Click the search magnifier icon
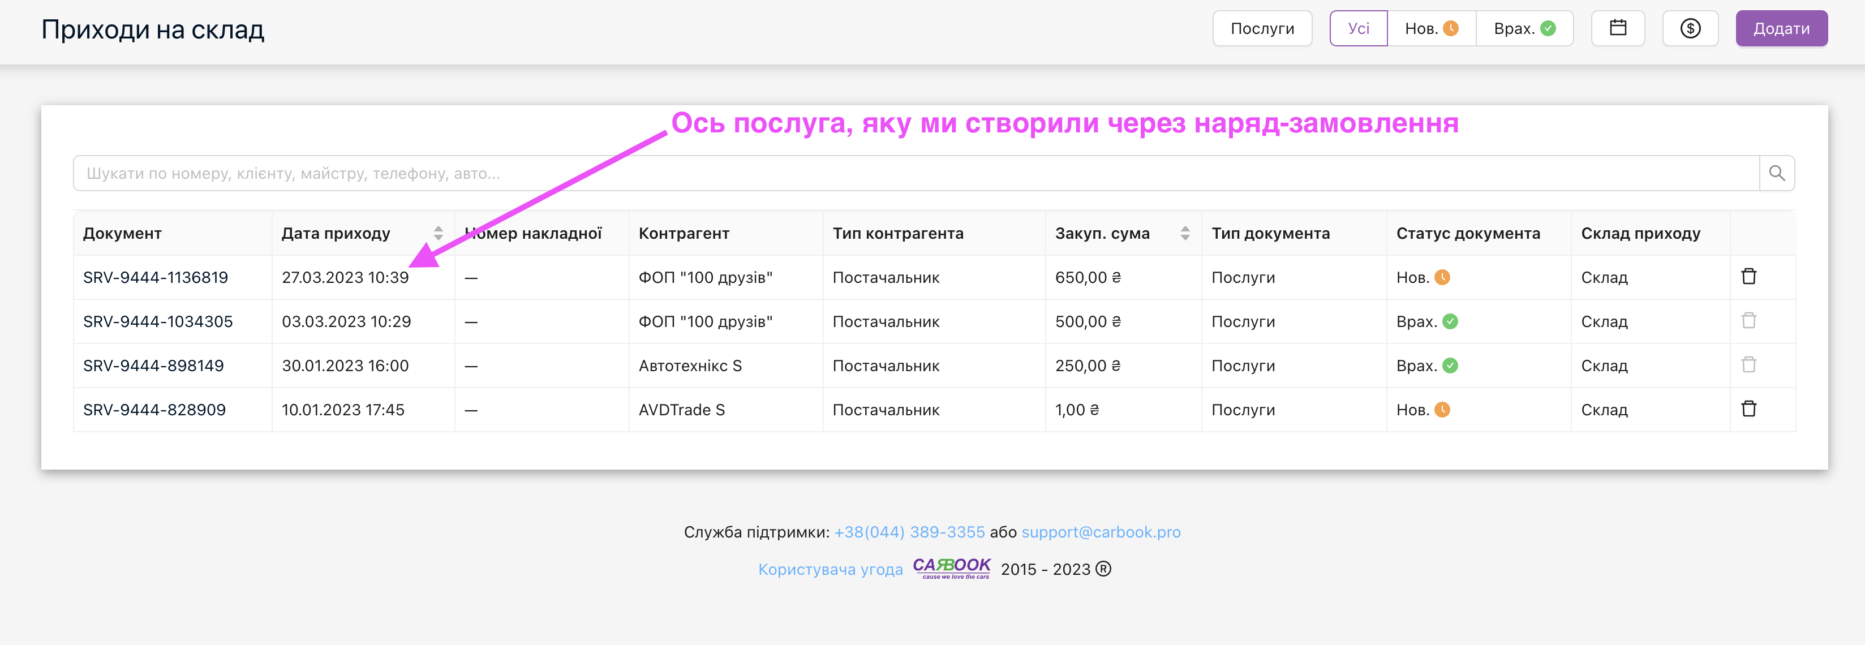The width and height of the screenshot is (1865, 645). point(1776,173)
